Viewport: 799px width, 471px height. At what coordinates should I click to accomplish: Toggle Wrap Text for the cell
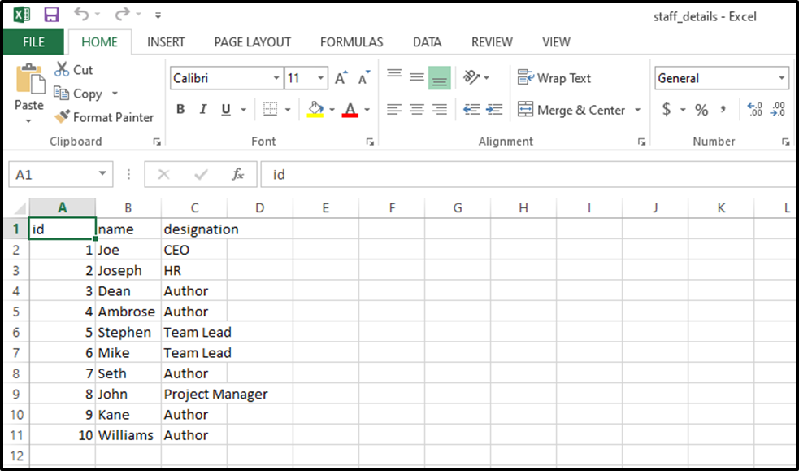tap(554, 78)
